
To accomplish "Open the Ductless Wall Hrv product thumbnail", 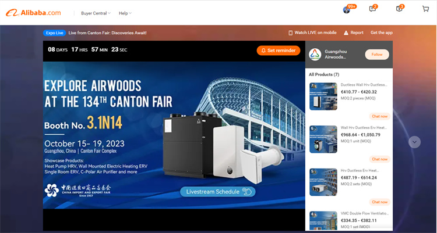I will click(x=323, y=96).
